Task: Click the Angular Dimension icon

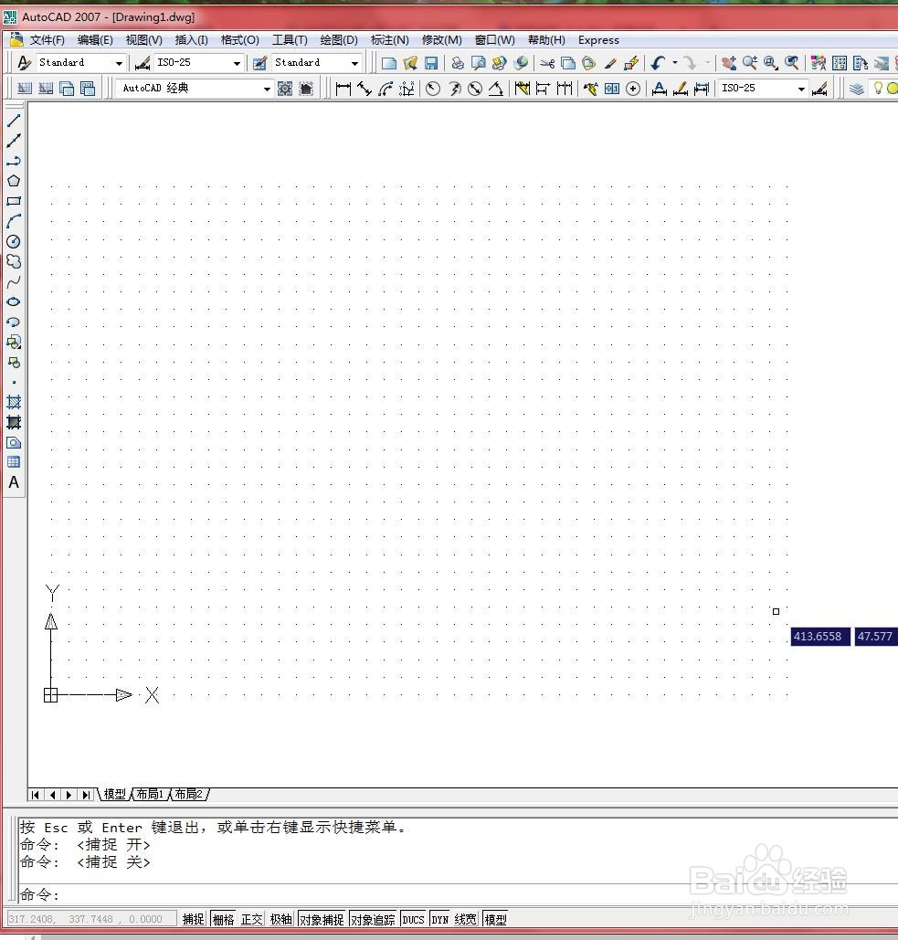Action: [x=496, y=89]
